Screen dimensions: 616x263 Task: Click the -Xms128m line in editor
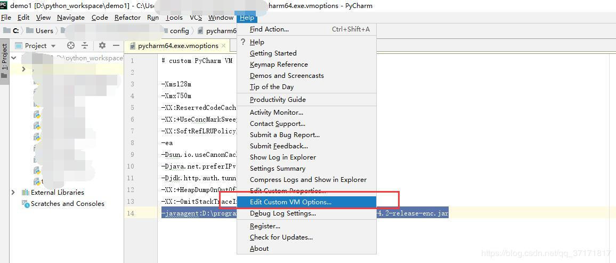click(x=176, y=84)
